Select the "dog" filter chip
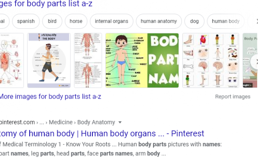The width and height of the screenshot is (258, 163). pyautogui.click(x=194, y=21)
